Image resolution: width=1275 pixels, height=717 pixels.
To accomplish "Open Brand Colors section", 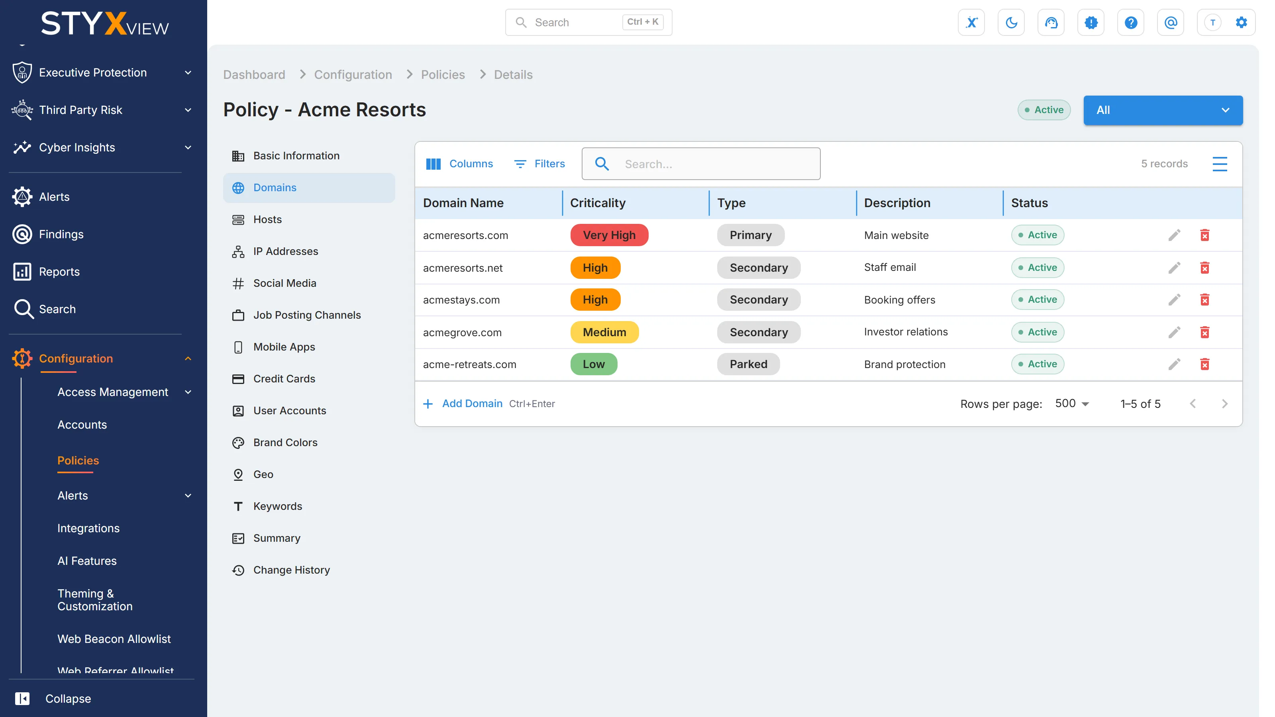I will [x=308, y=443].
